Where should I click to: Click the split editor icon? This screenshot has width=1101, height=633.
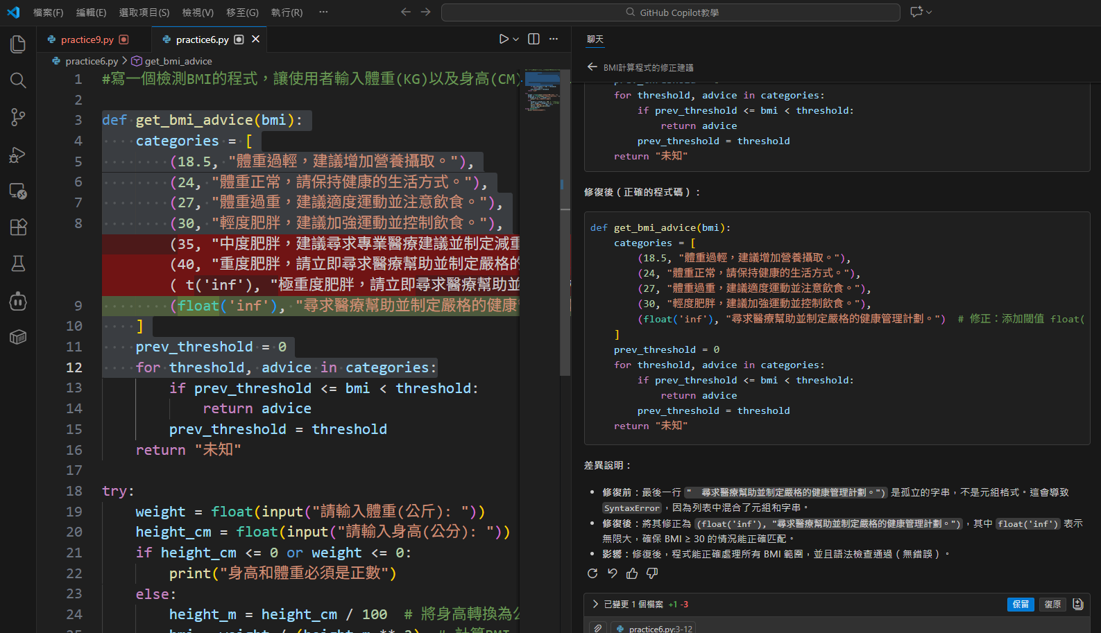pos(534,40)
